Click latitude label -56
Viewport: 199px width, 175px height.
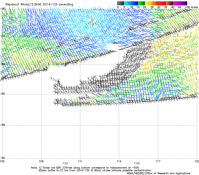coord(3,94)
